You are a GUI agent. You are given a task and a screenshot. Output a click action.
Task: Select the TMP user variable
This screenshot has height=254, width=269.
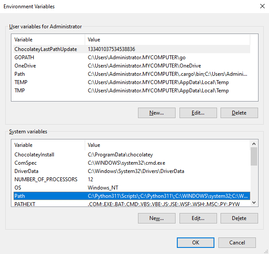(20, 91)
